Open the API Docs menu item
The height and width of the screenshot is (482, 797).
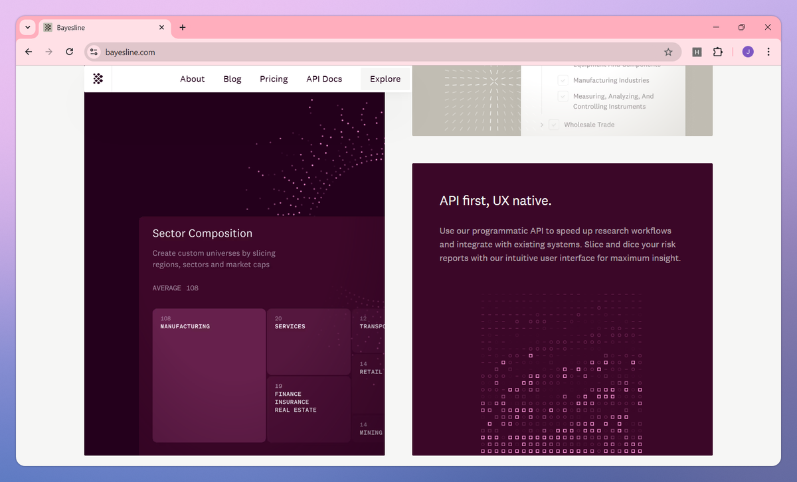click(x=324, y=79)
